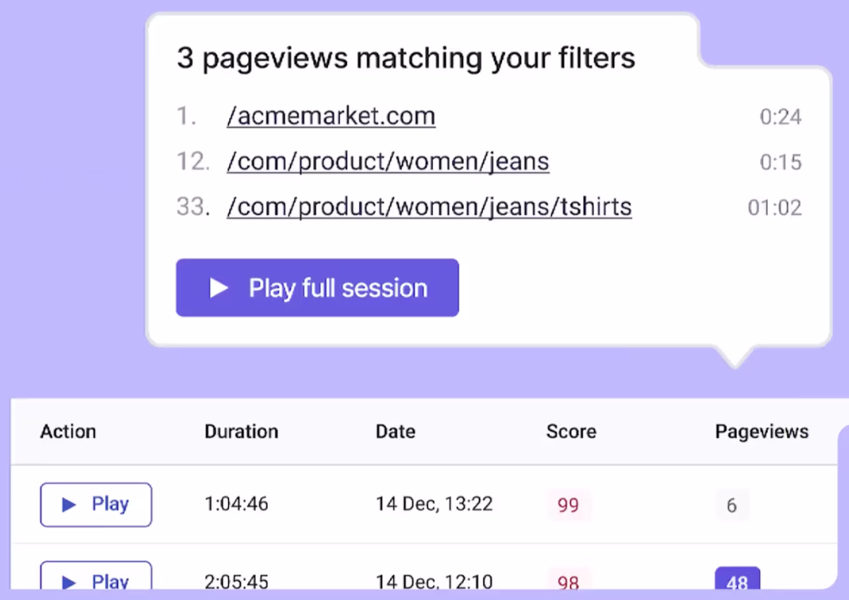The image size is (849, 600).
Task: Click the popup heading about matching pageviews
Action: coord(406,58)
